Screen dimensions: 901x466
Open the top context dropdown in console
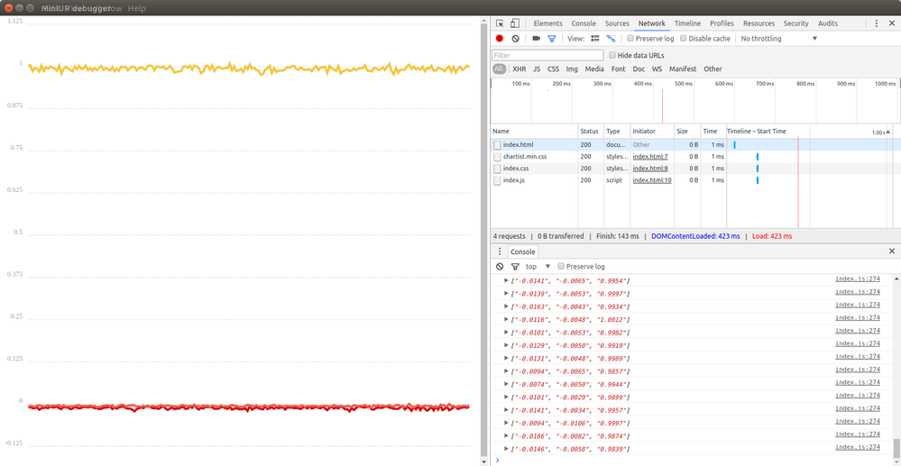[x=538, y=267]
